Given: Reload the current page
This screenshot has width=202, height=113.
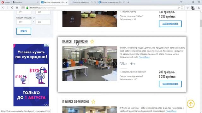Looking at the screenshot, I should tap(12, 8).
